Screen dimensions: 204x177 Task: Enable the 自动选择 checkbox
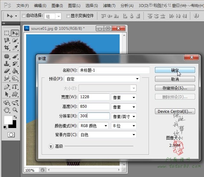coord(24,16)
